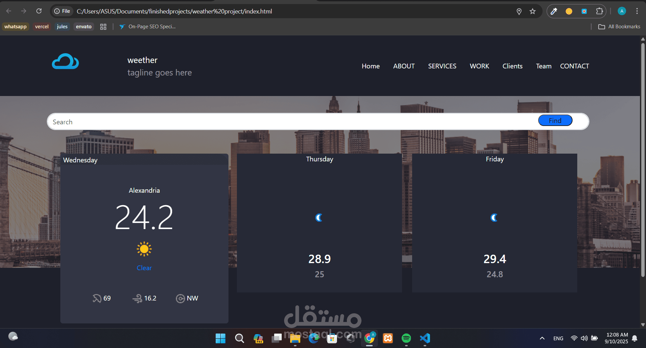Open the Chrome three-dot menu

[637, 11]
